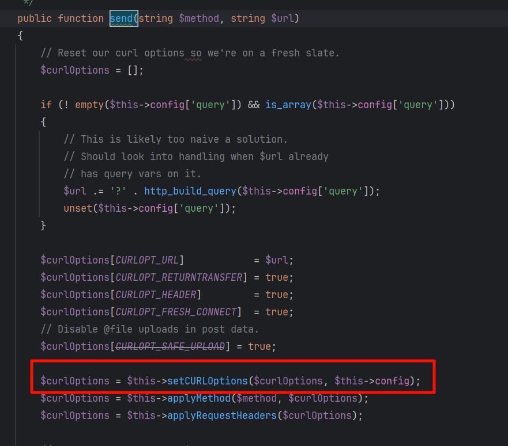Click the 'likely too naive a solution' comment
Image resolution: width=508 pixels, height=446 pixels.
(x=175, y=139)
